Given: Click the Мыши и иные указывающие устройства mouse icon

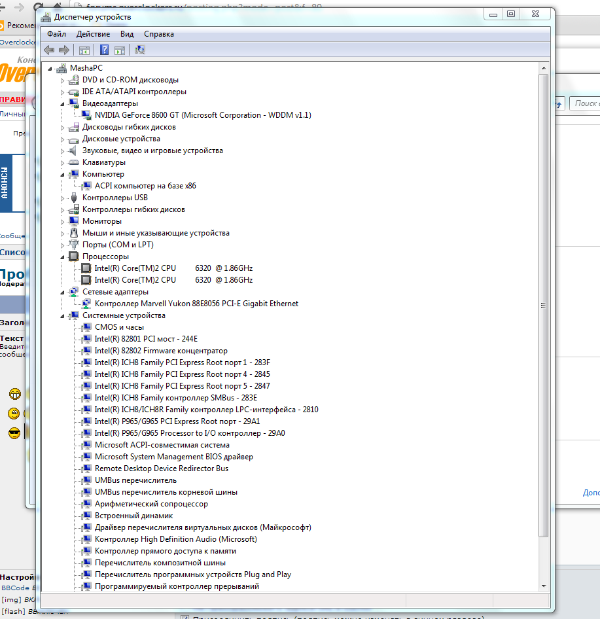Looking at the screenshot, I should coord(73,232).
